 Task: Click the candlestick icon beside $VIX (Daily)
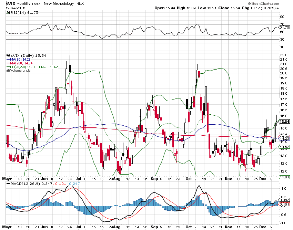pyautogui.click(x=8, y=55)
